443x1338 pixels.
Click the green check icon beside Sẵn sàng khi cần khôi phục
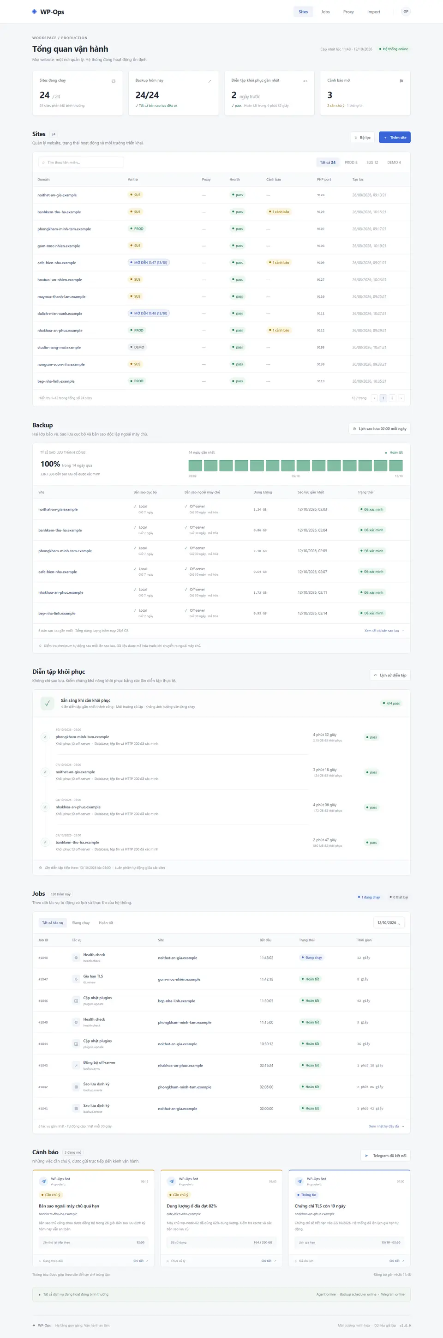(47, 703)
